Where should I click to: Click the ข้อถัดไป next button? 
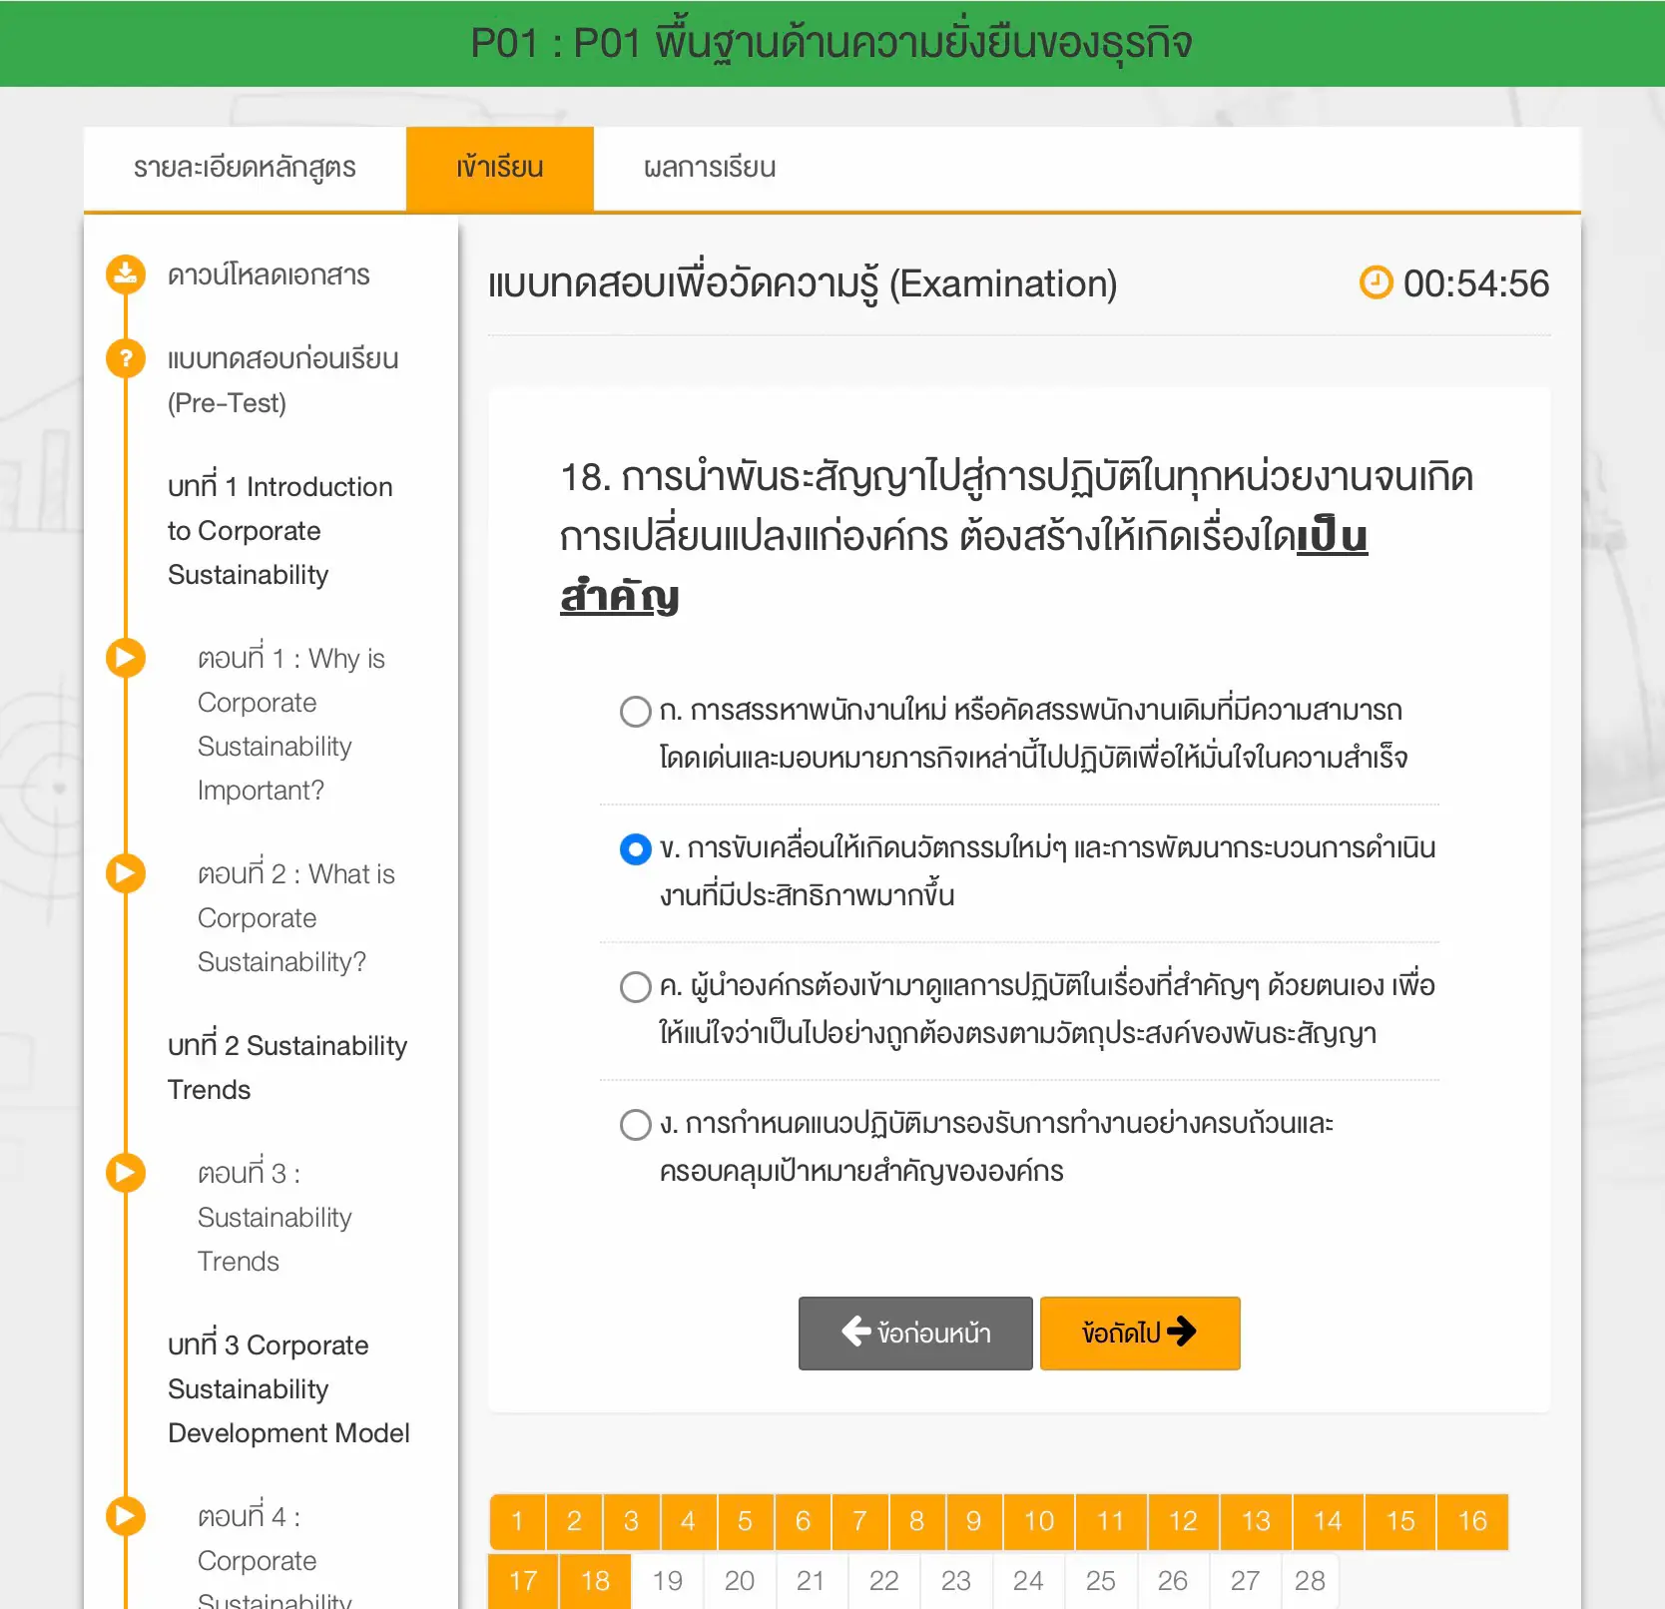(x=1139, y=1332)
